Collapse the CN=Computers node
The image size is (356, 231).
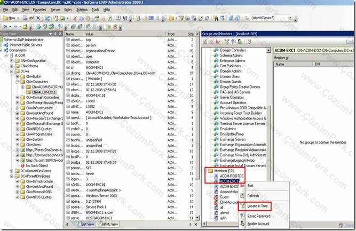[17, 82]
